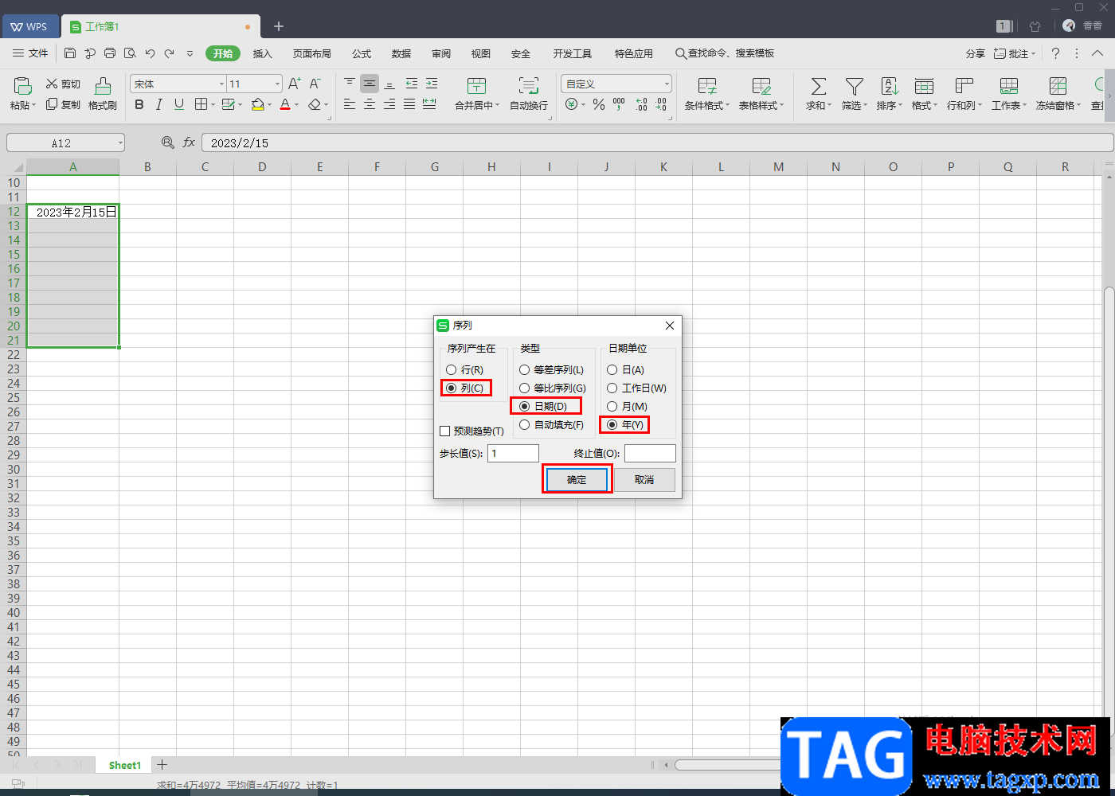Image resolution: width=1115 pixels, height=796 pixels.
Task: Open the borders dropdown arrow
Action: (213, 105)
